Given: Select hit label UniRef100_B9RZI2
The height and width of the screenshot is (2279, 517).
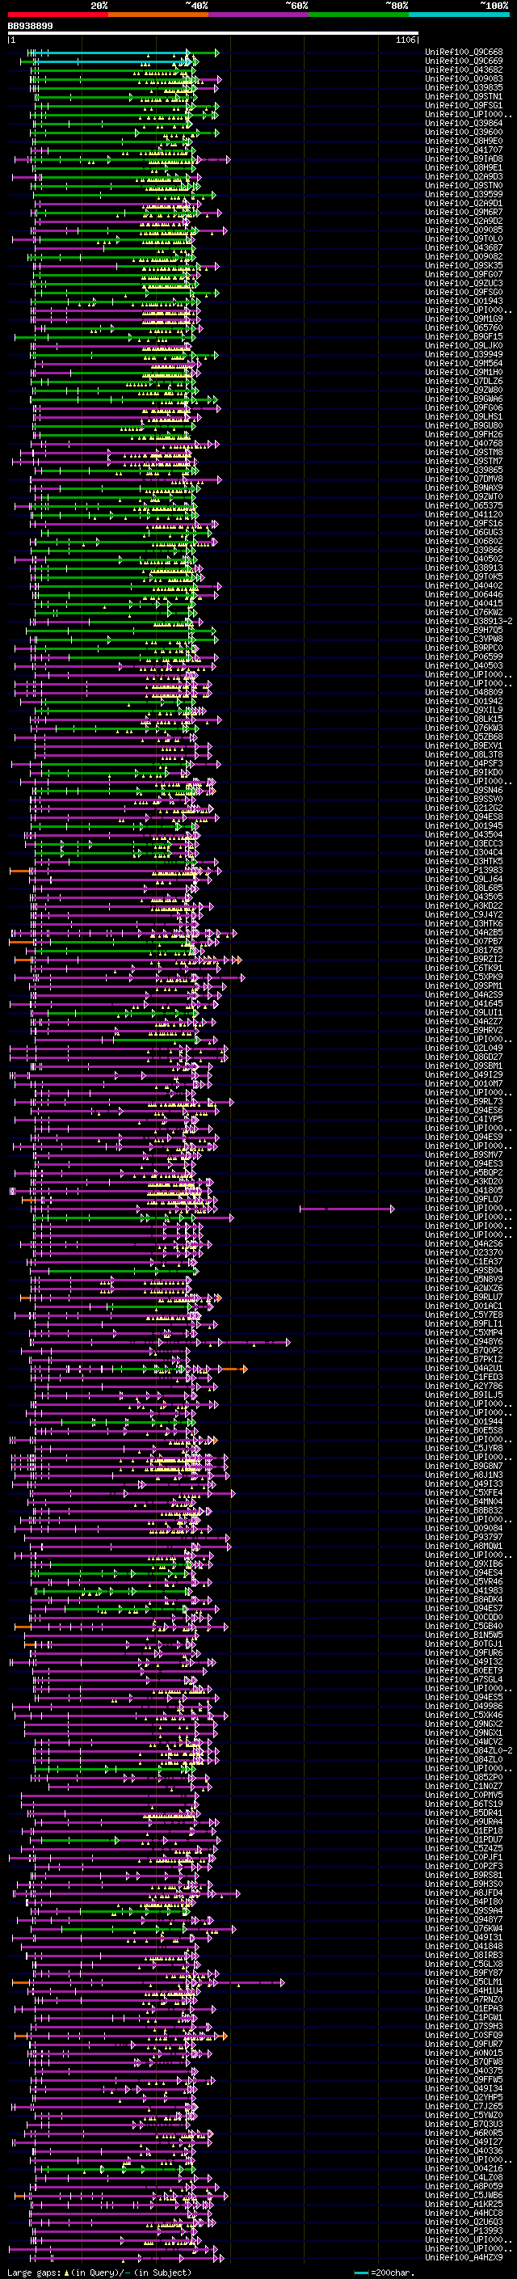Looking at the screenshot, I should [x=464, y=959].
